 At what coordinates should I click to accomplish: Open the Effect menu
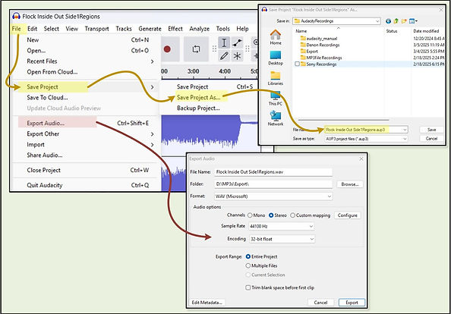click(175, 29)
